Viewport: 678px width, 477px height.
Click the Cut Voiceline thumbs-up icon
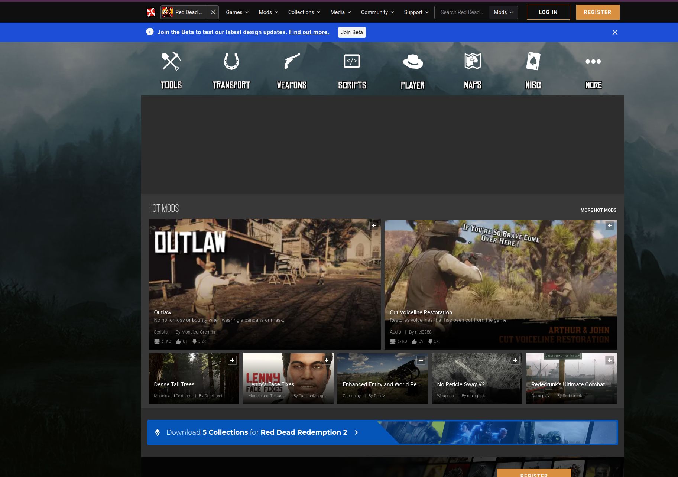[x=414, y=341]
